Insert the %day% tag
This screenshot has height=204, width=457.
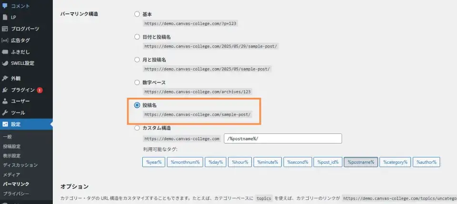[216, 162]
